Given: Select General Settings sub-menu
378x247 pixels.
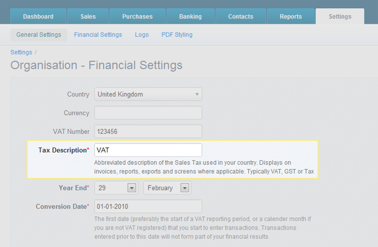Looking at the screenshot, I should [38, 35].
